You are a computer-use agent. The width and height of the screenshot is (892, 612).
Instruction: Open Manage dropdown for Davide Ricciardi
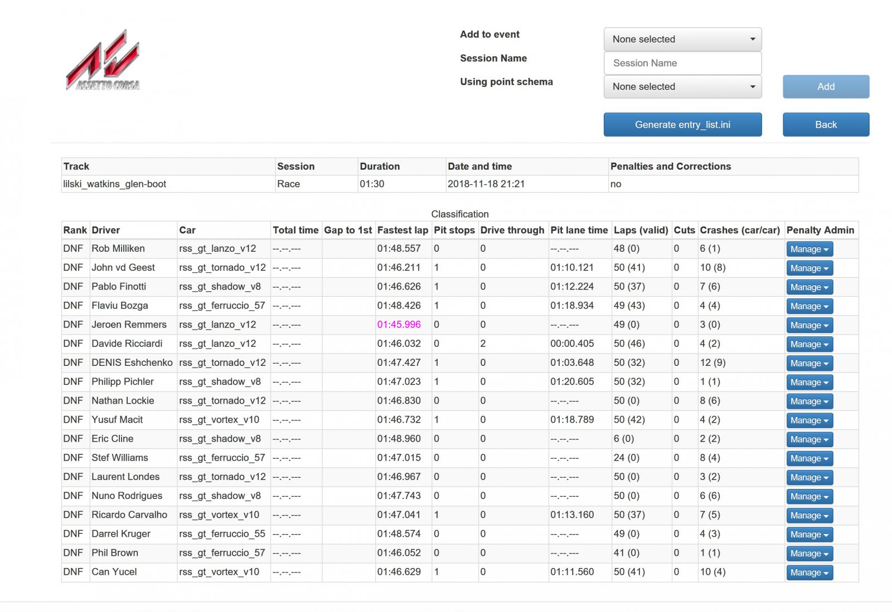[x=809, y=344]
